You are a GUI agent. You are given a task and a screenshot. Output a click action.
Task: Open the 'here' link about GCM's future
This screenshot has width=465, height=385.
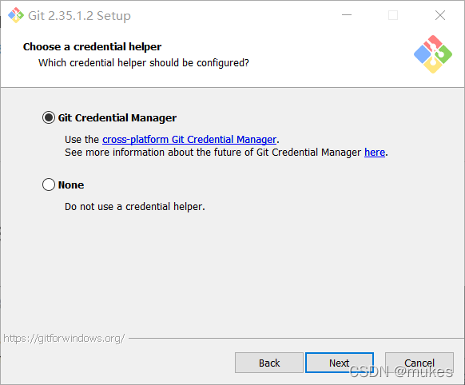click(x=375, y=153)
